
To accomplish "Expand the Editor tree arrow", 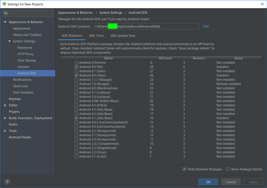I will [5, 105].
